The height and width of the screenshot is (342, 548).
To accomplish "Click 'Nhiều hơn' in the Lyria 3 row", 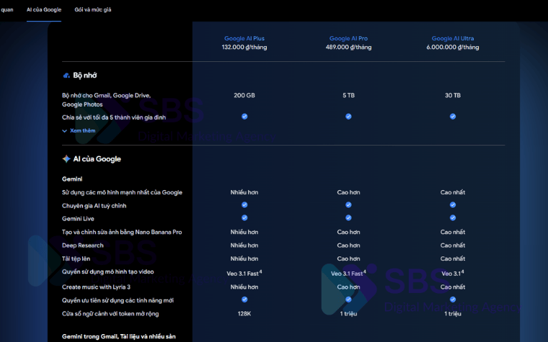I will coord(244,287).
